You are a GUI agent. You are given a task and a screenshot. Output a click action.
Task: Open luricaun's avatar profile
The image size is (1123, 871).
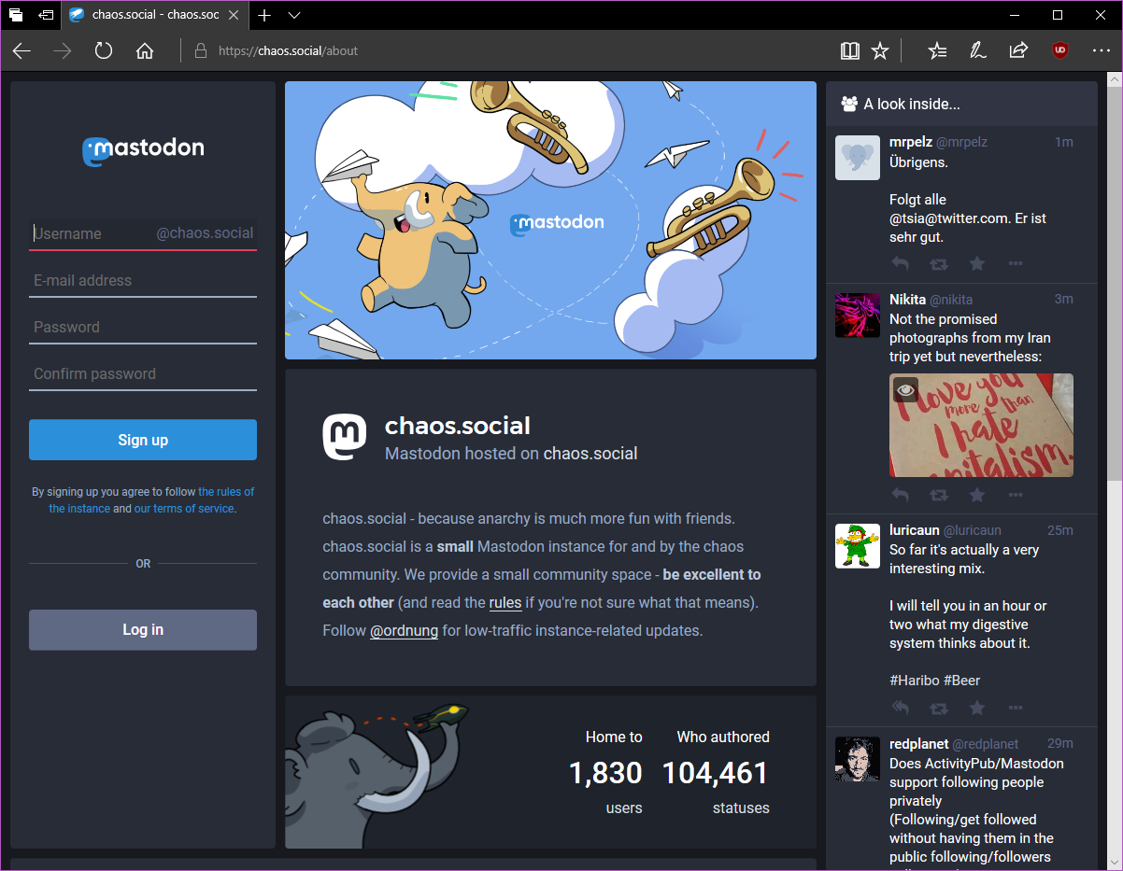pos(857,546)
